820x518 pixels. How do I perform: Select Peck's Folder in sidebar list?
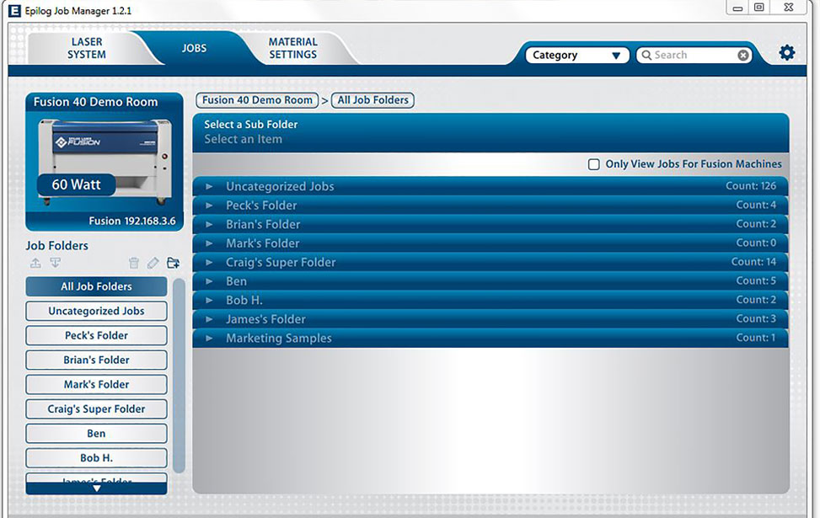click(96, 335)
